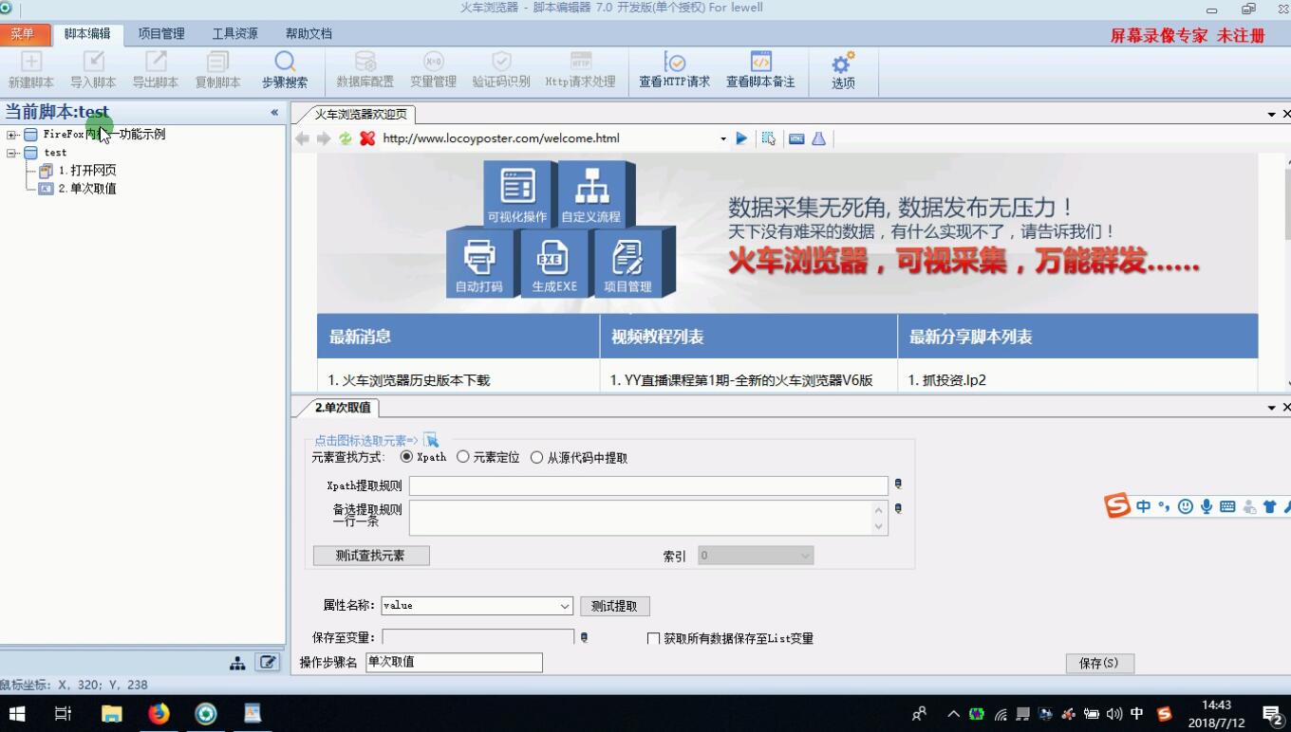Screen dimensions: 1291x732
Task: Click the Sogou soft keyboard icon
Action: pos(1227,507)
